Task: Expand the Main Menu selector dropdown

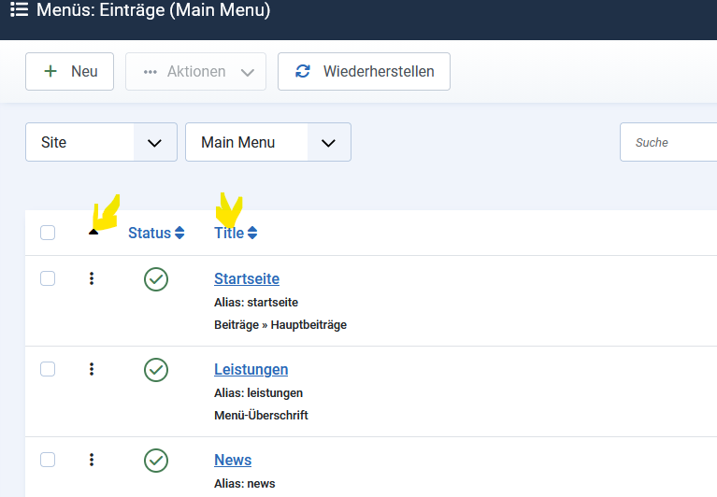Action: (x=268, y=142)
